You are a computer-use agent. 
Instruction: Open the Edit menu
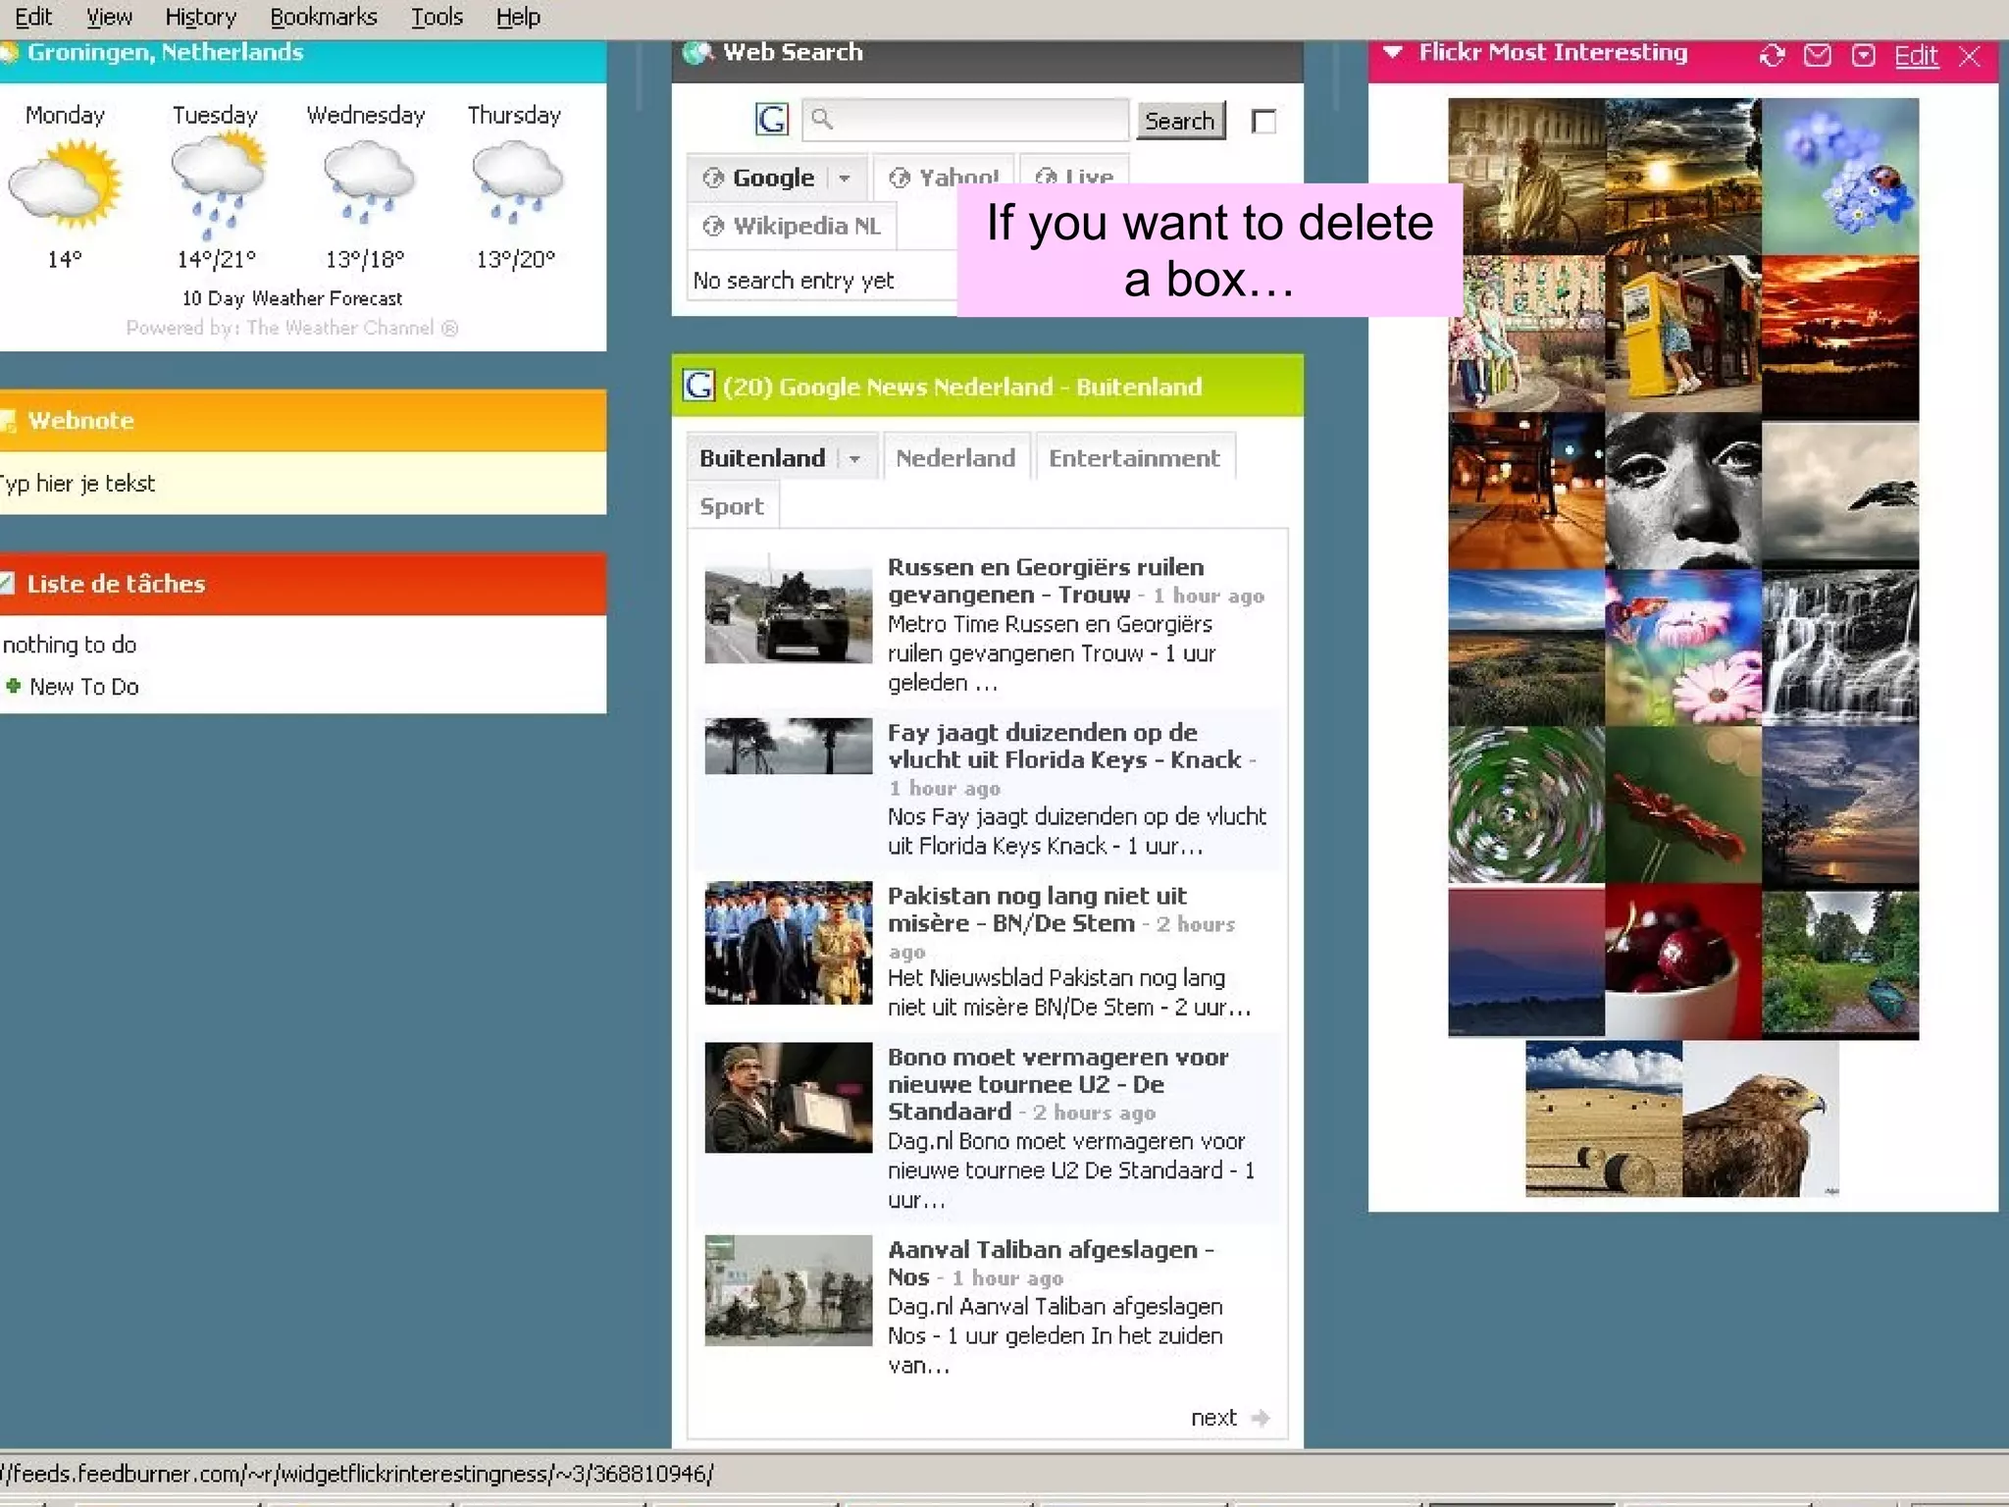click(x=33, y=17)
